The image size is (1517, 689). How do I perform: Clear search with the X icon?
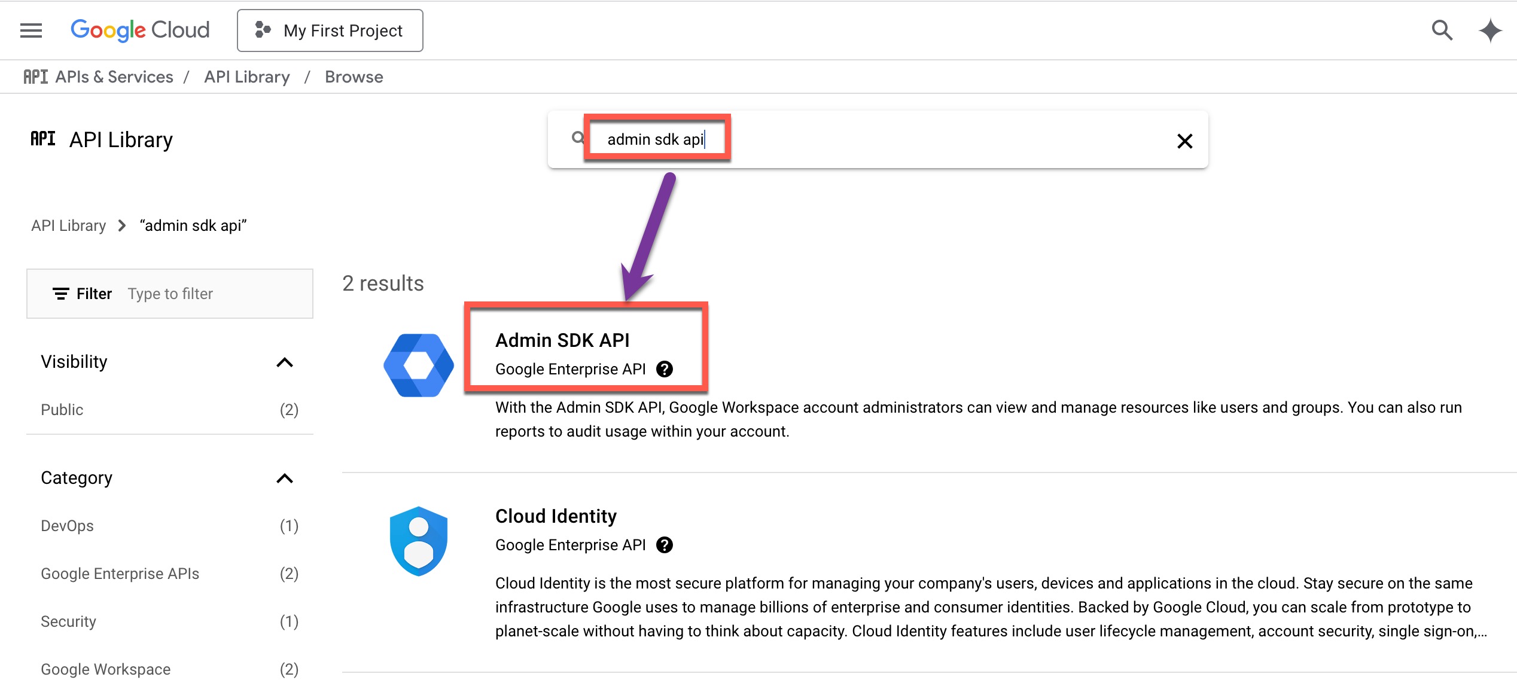coord(1184,141)
